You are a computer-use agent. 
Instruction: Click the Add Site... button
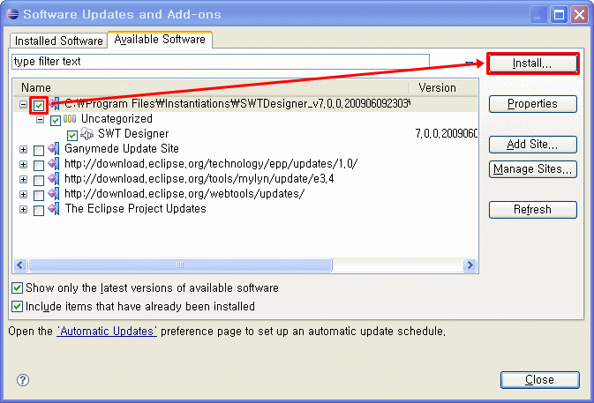(532, 144)
